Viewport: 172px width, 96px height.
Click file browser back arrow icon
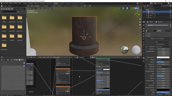(x=2, y=9)
